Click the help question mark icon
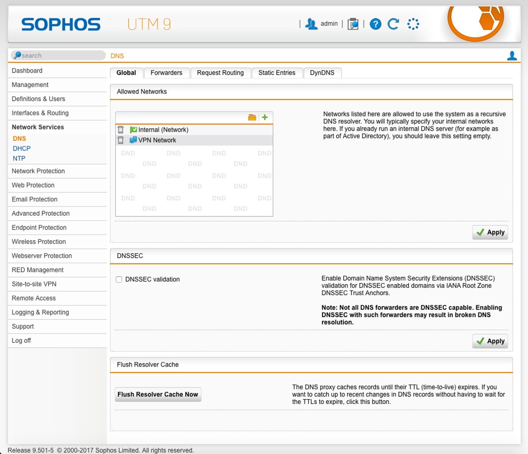 pos(375,24)
